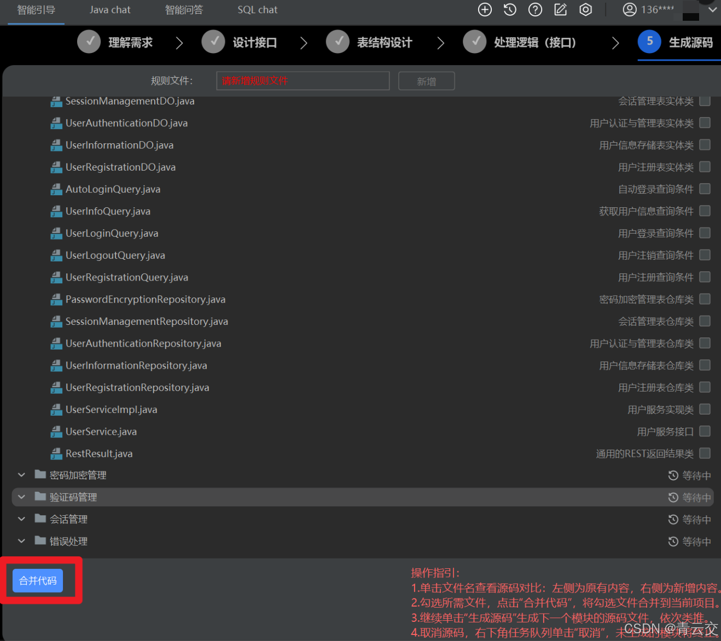Screen dimensions: 721x641
Task: Click the 合并代码 button
Action: tap(38, 581)
